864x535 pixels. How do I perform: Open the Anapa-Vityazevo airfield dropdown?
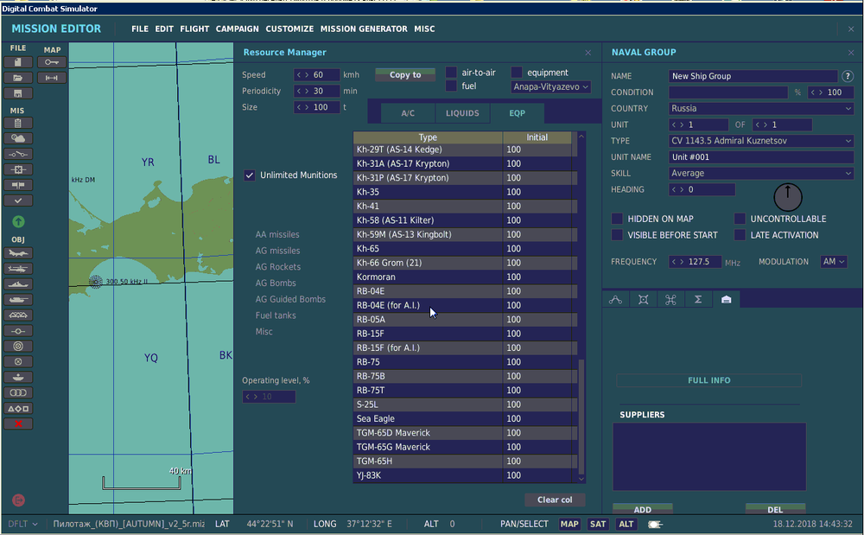[550, 86]
